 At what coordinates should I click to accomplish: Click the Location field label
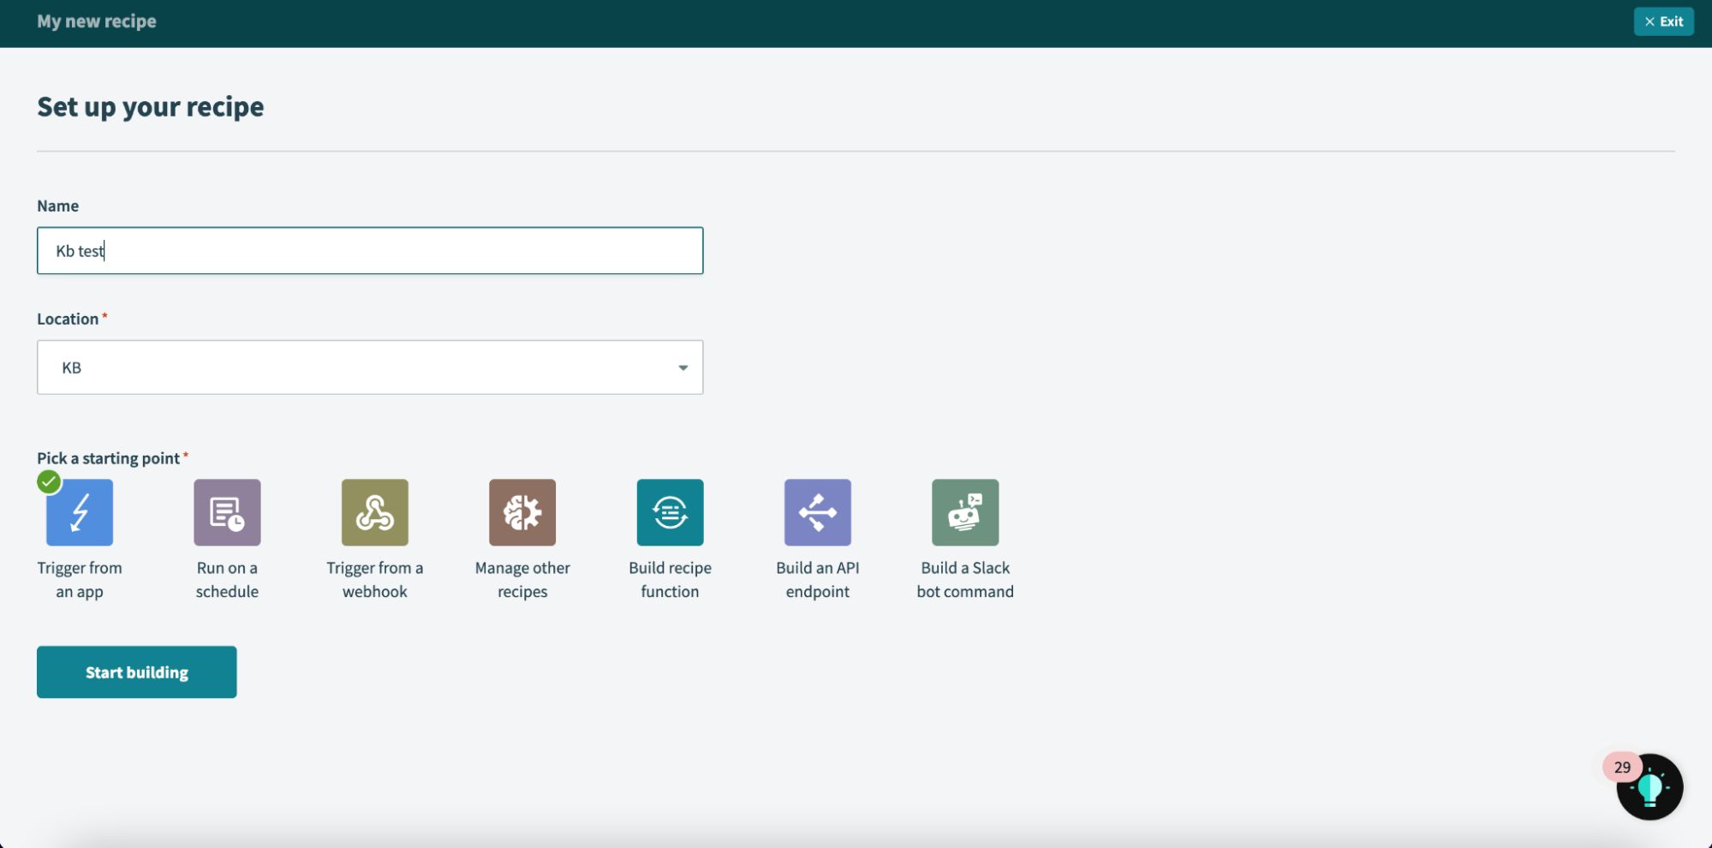click(68, 319)
